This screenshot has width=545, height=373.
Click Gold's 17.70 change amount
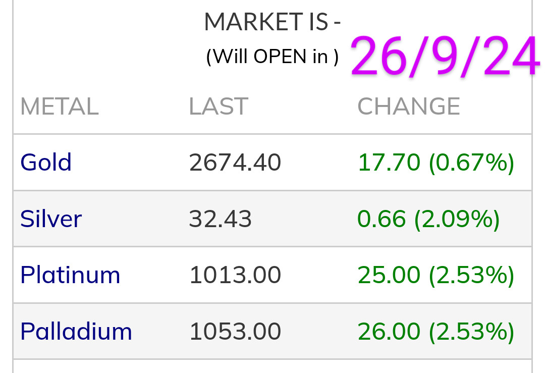[x=389, y=163]
